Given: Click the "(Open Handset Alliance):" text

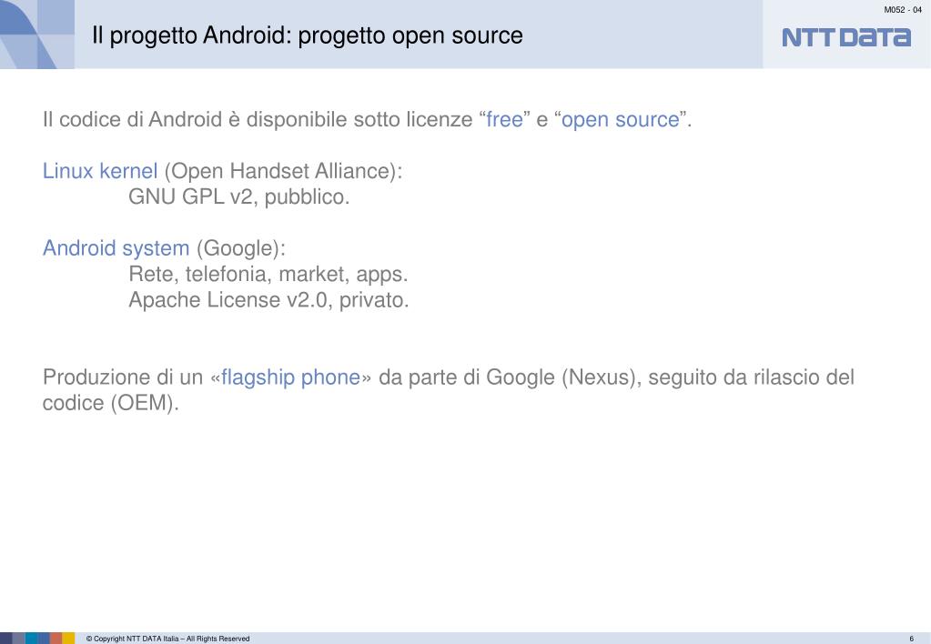Looking at the screenshot, I should (x=283, y=172).
